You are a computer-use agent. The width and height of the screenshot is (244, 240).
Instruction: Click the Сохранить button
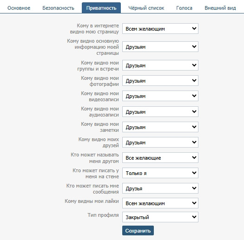(138, 231)
